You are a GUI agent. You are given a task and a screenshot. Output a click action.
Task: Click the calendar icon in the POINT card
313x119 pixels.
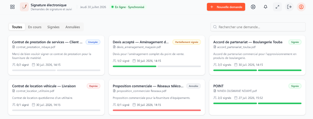point(236,98)
